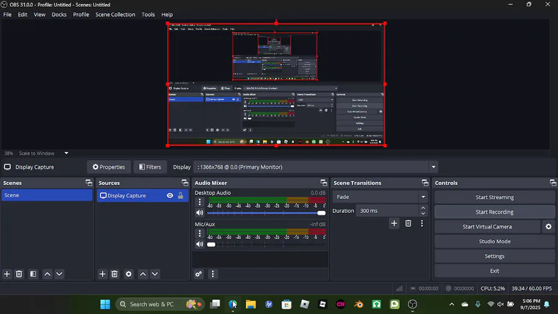Click Mic/Aux volume slider handle

[x=211, y=244]
